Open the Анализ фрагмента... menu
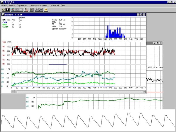The image size is (176, 132). coord(40,5)
